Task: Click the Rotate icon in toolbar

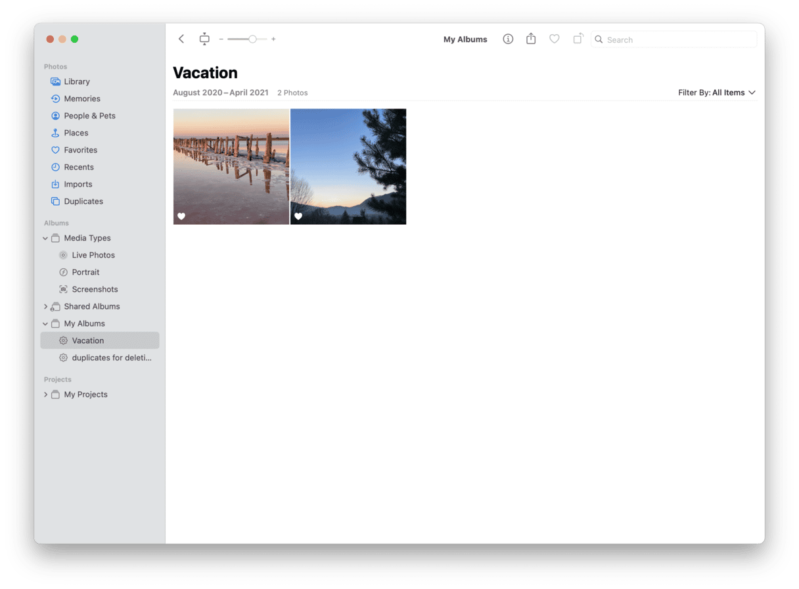Action: [x=578, y=39]
